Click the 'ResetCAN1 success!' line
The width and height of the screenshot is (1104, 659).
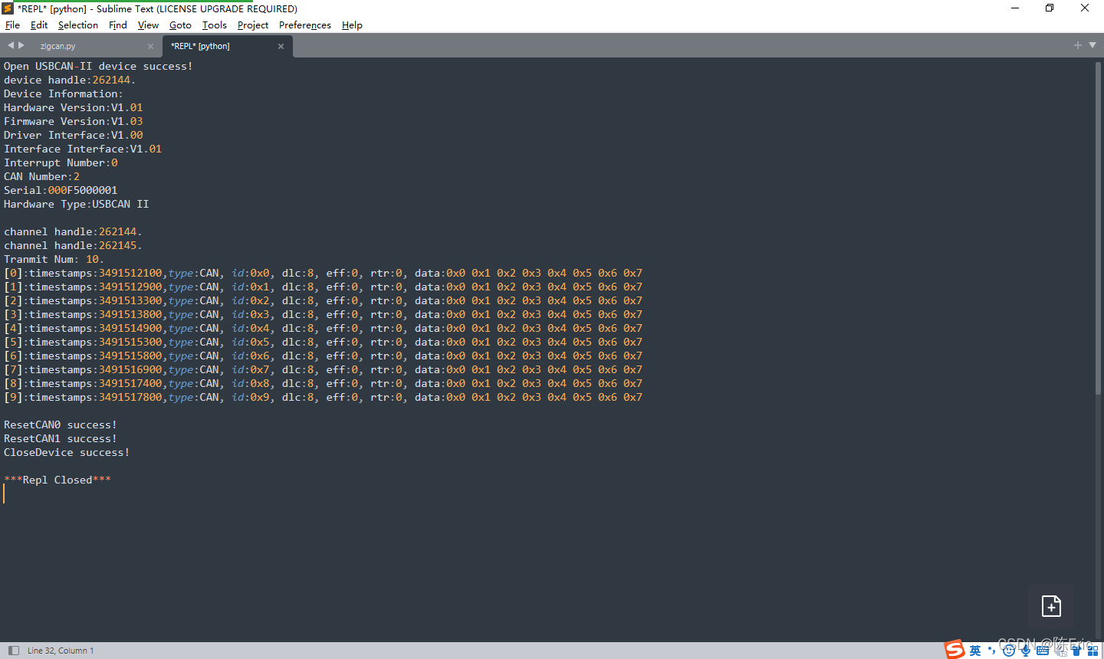(61, 439)
